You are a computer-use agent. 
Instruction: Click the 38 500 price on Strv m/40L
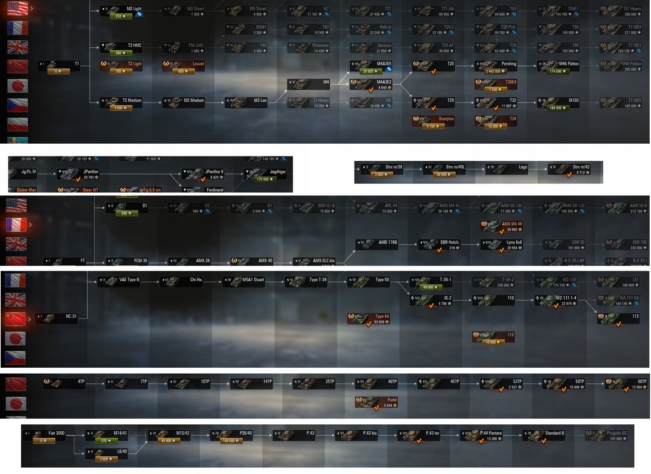[x=444, y=174]
